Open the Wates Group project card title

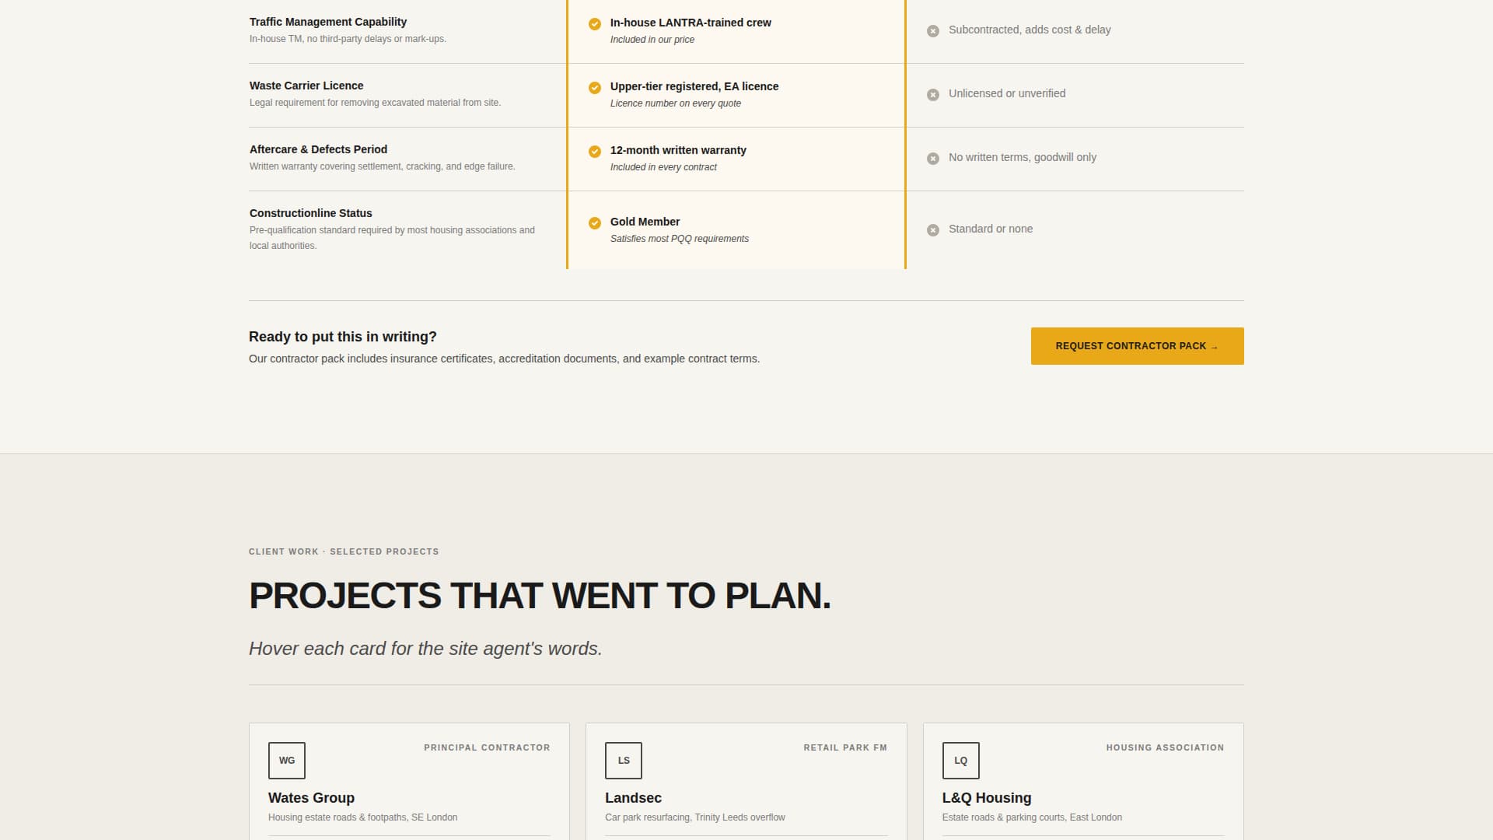point(311,798)
